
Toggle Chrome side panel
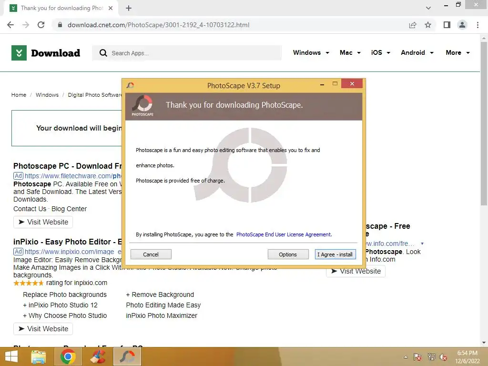(447, 25)
